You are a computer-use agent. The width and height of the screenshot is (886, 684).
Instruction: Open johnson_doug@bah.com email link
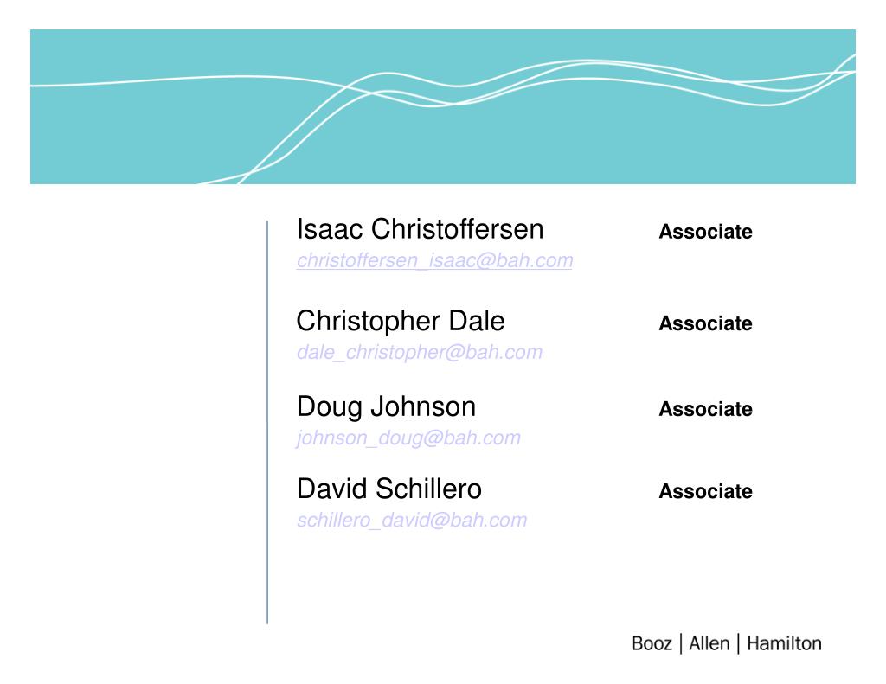click(408, 438)
